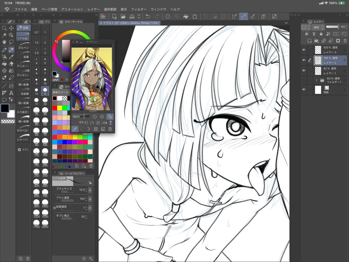The image size is (349, 262).
Task: Click the Clear (delete) icon in command bar
Action: [x=168, y=17]
